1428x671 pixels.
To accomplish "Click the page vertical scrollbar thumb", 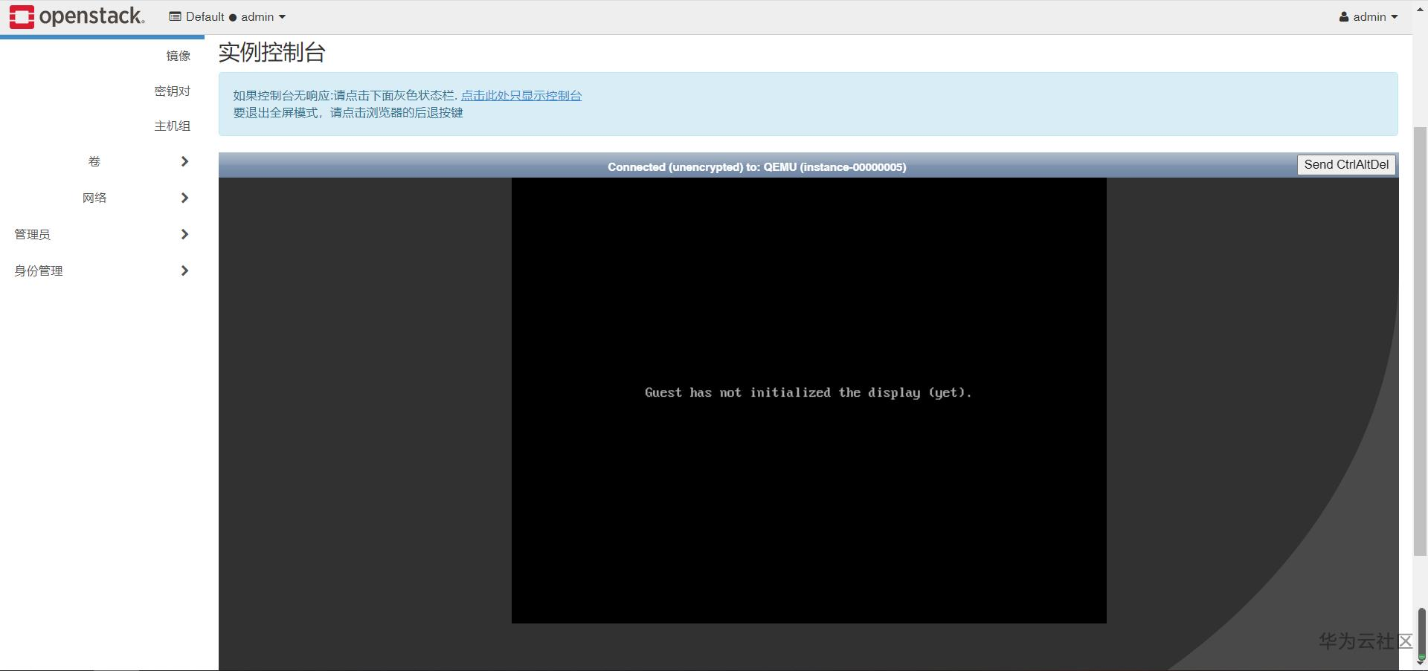I will tap(1420, 341).
